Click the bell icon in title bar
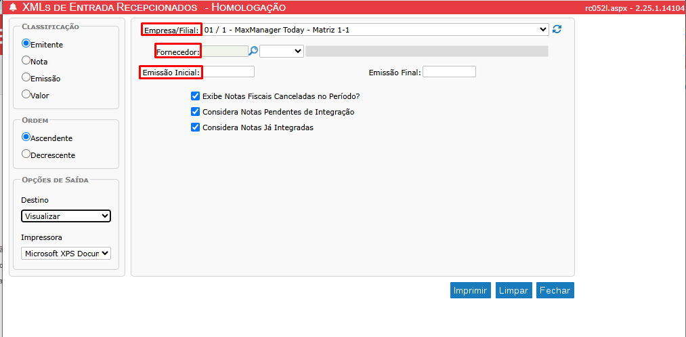Viewport: 686px width, 337px height. pos(12,7)
